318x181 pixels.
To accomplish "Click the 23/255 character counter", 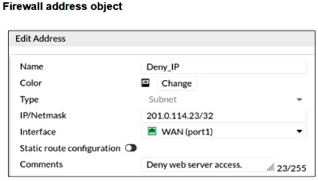I will 291,168.
